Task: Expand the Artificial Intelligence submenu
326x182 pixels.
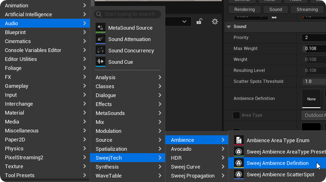Action: [x=45, y=14]
